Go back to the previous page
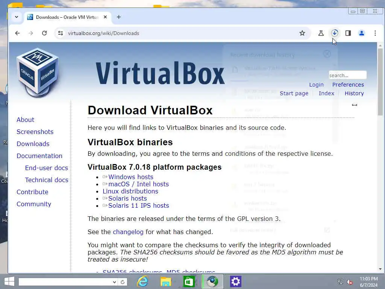 pos(17,33)
